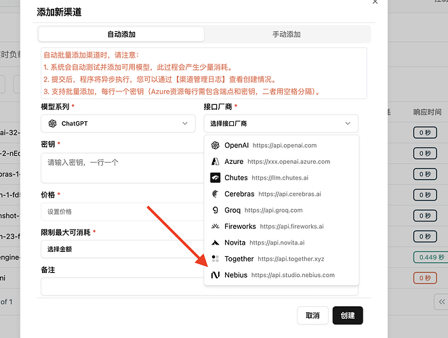The width and height of the screenshot is (448, 338).
Task: Open the 模型系列 ChatGPT dropdown
Action: pos(118,123)
